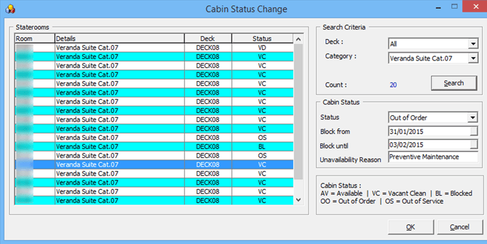Click the Cancel button

pos(459,227)
